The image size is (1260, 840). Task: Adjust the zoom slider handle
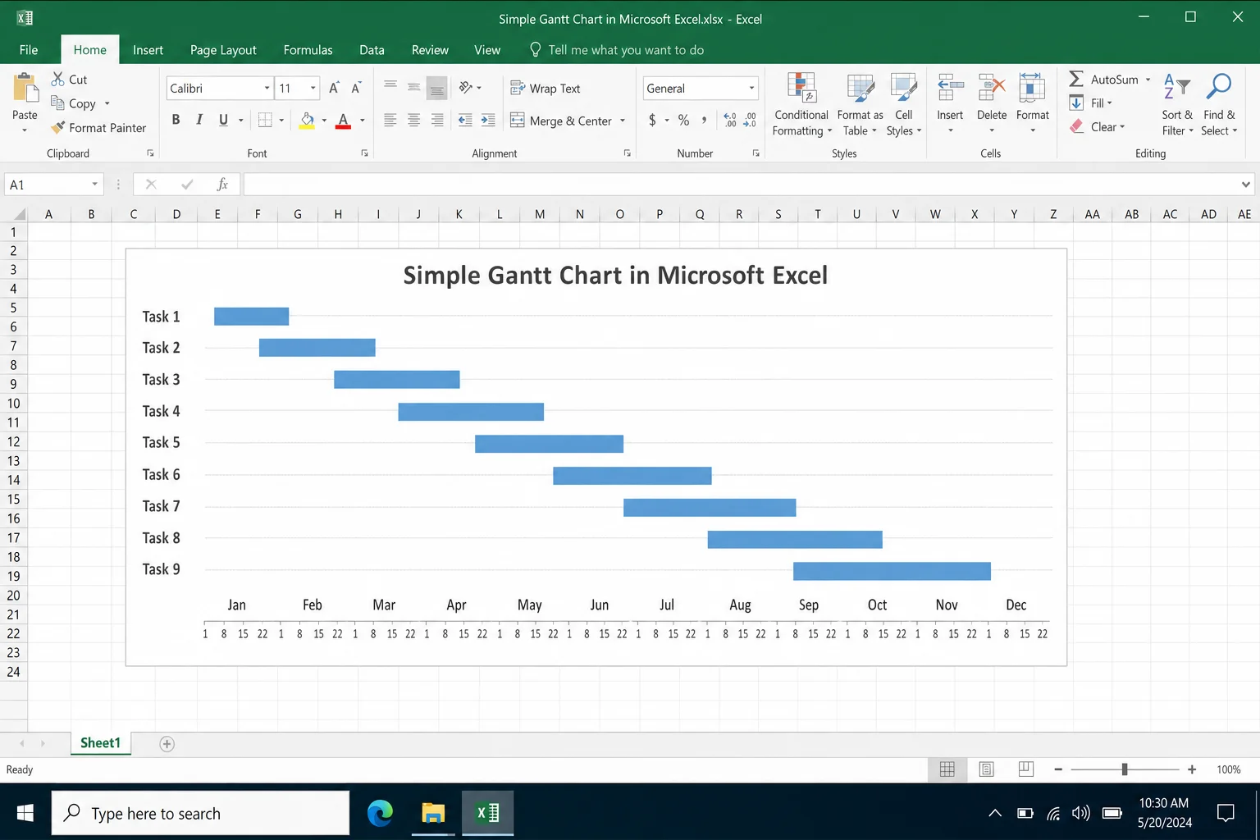pos(1125,769)
